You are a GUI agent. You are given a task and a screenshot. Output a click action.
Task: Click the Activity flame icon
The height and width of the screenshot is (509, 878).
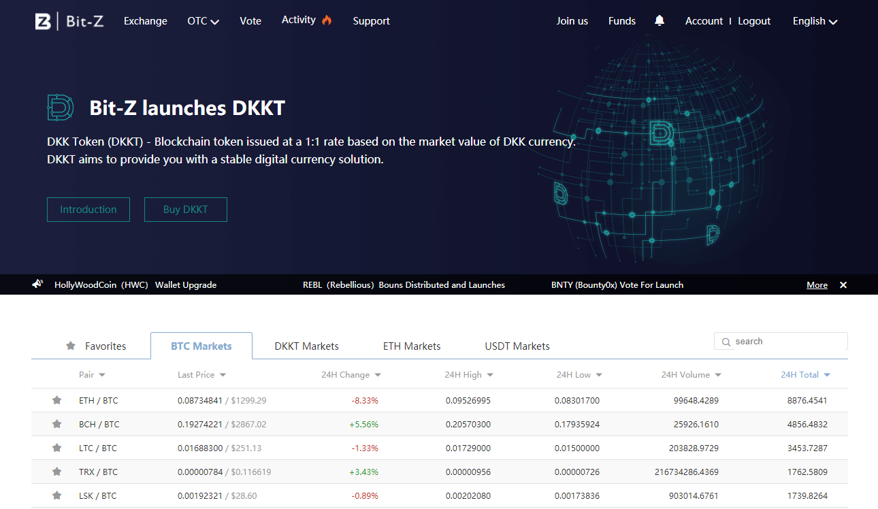(x=327, y=20)
